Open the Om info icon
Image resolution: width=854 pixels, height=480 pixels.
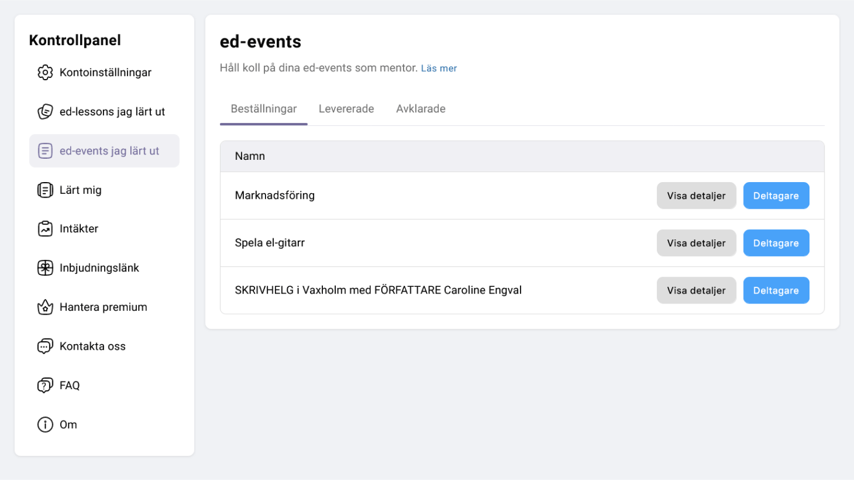(x=45, y=424)
